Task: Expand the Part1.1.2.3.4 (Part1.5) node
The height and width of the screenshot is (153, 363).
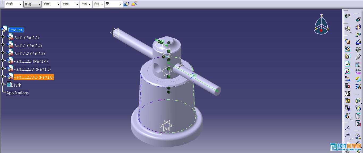Action: [3, 68]
